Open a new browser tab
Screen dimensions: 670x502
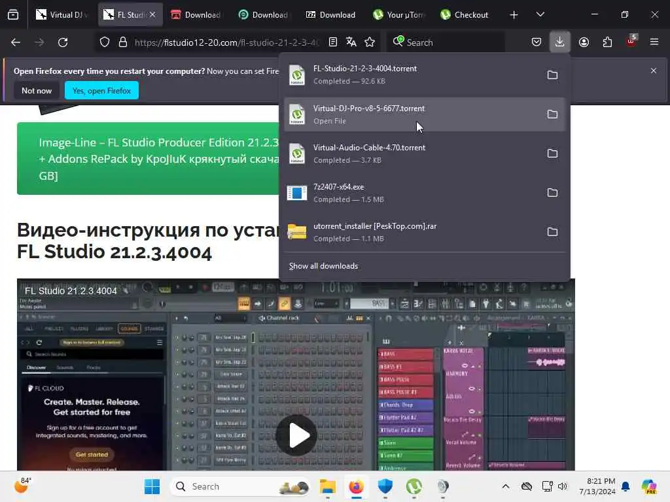514,15
